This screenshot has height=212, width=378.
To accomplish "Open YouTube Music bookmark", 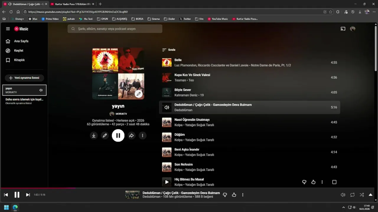I will pyautogui.click(x=218, y=19).
